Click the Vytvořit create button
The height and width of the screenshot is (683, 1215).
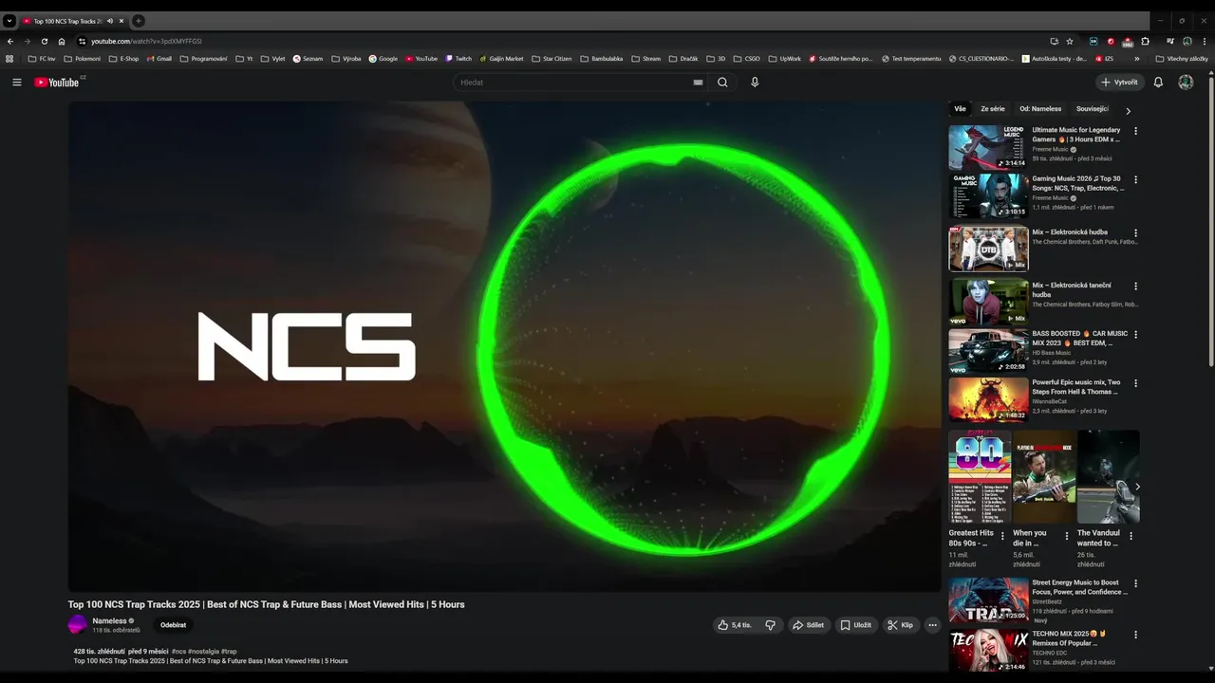point(1119,83)
